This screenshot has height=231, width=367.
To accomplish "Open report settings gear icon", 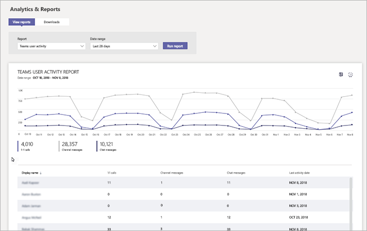I will [x=351, y=75].
